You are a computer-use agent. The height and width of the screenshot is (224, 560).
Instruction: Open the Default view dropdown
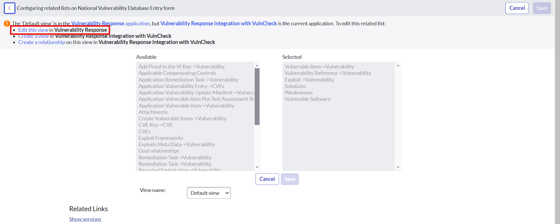tap(209, 193)
